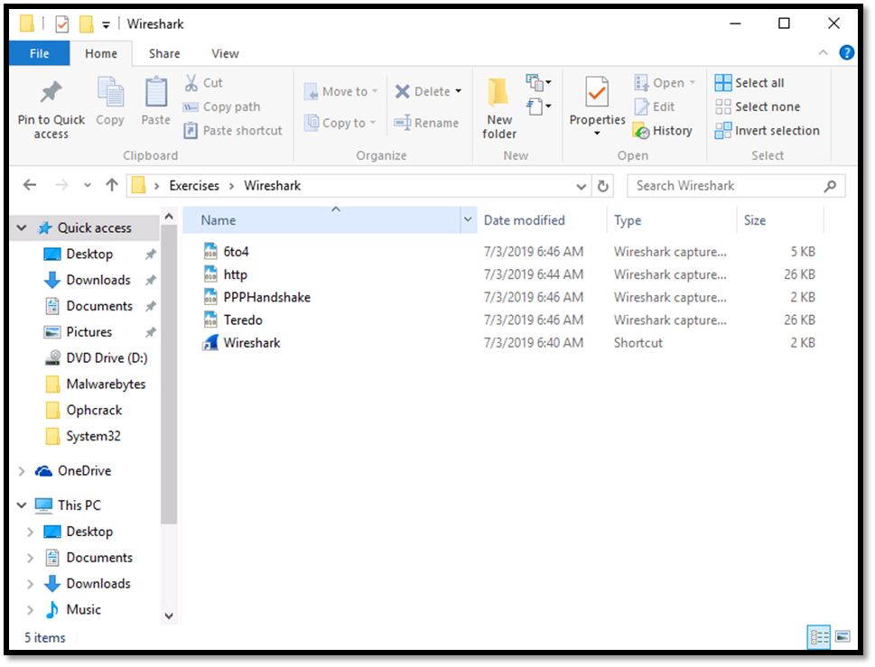Image resolution: width=875 pixels, height=667 pixels.
Task: Click the Pin to Quick access icon
Action: click(x=51, y=93)
